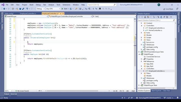Click the Pending Changes Filter icon
The height and width of the screenshot is (102, 181).
[154, 17]
